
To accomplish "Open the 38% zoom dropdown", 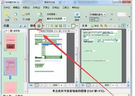I will pos(113,85).
